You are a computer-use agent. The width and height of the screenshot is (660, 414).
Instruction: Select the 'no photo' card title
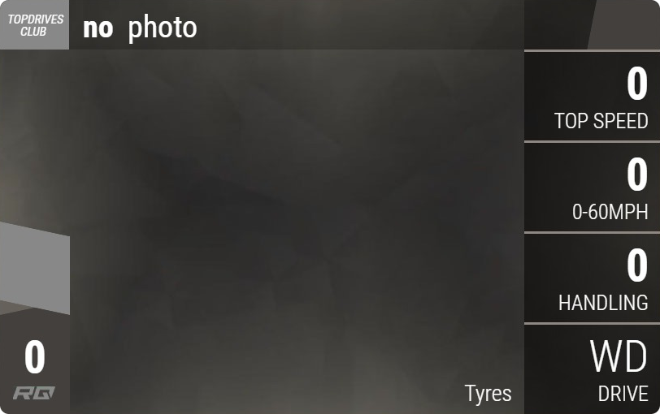pyautogui.click(x=140, y=28)
